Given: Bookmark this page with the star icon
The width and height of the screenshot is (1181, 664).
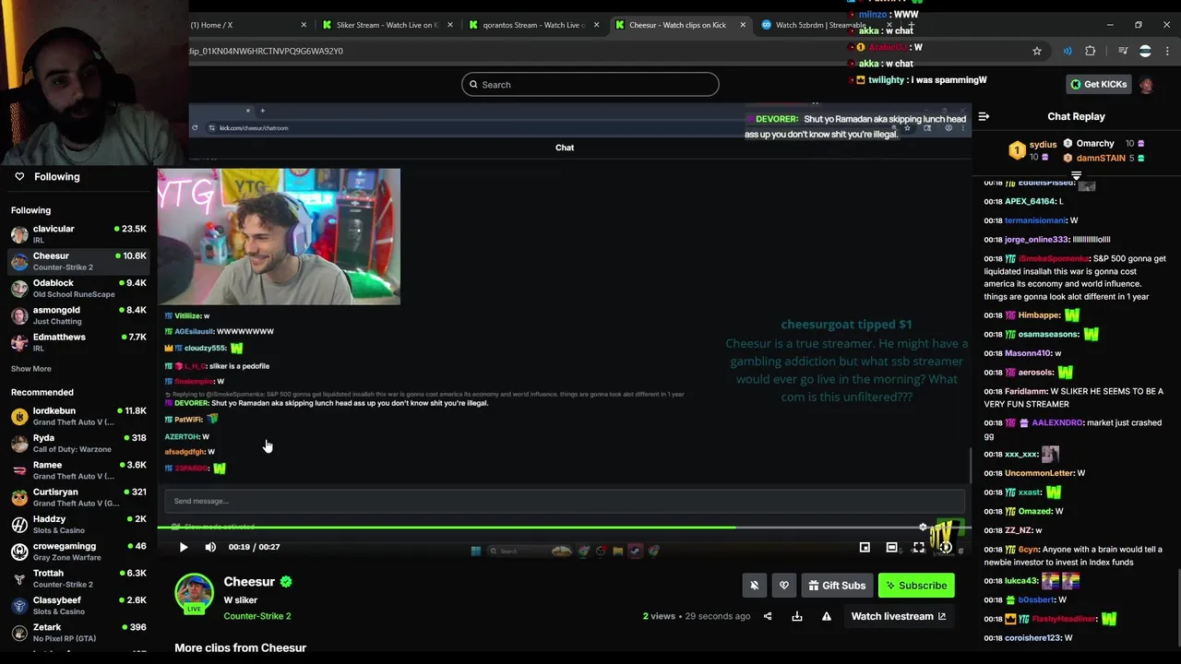Looking at the screenshot, I should click(x=1037, y=51).
